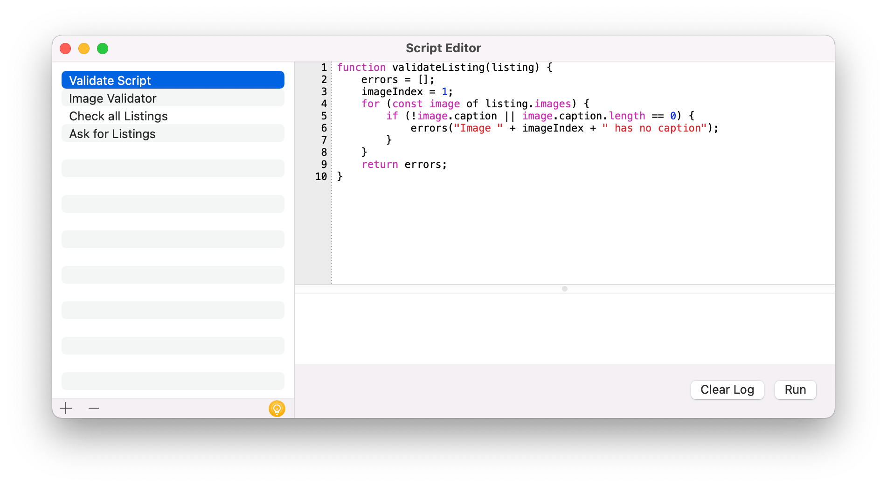Place the cursor on the return errors line
This screenshot has height=487, width=887.
point(403,164)
